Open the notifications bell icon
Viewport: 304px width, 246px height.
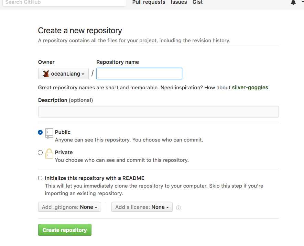[x=293, y=2]
